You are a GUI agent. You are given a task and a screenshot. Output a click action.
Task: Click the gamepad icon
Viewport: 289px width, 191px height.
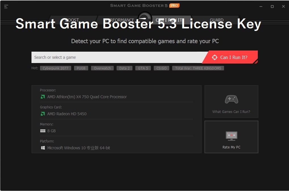click(x=231, y=99)
